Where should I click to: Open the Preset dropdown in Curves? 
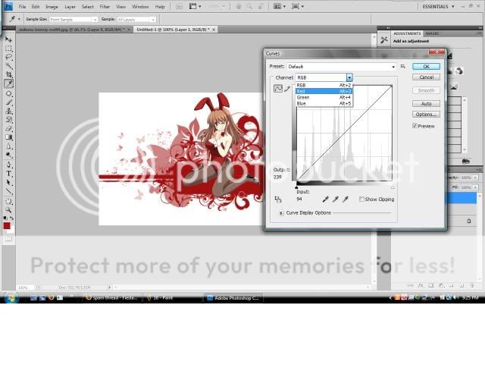coord(342,67)
